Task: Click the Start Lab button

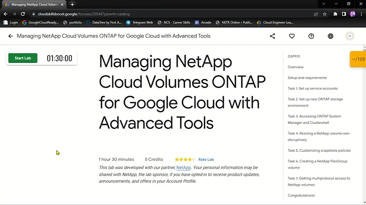Action: point(23,58)
